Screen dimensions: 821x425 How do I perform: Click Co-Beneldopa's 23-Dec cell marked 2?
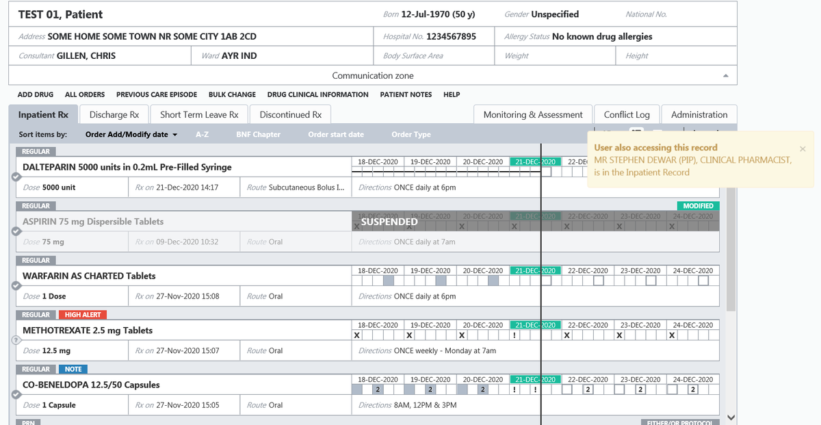coord(640,389)
